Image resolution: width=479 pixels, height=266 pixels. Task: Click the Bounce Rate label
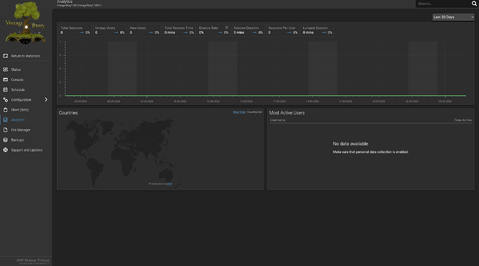click(x=209, y=28)
